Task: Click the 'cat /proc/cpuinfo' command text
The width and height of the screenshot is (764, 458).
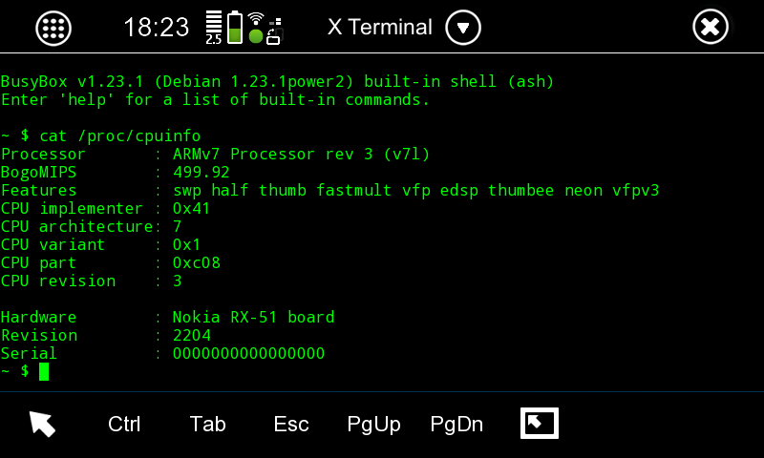Action: pos(120,136)
